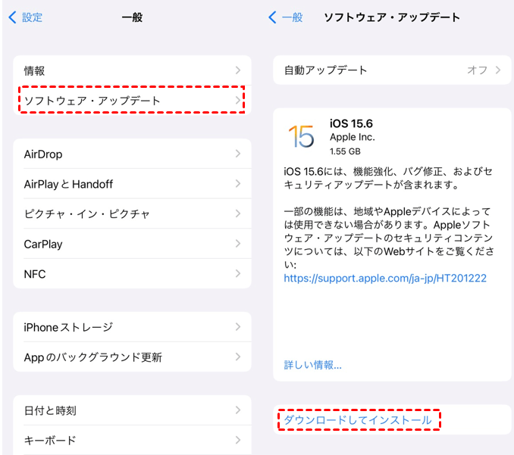Open Appのバックグラウンド更新 settings
The width and height of the screenshot is (514, 455).
click(132, 357)
